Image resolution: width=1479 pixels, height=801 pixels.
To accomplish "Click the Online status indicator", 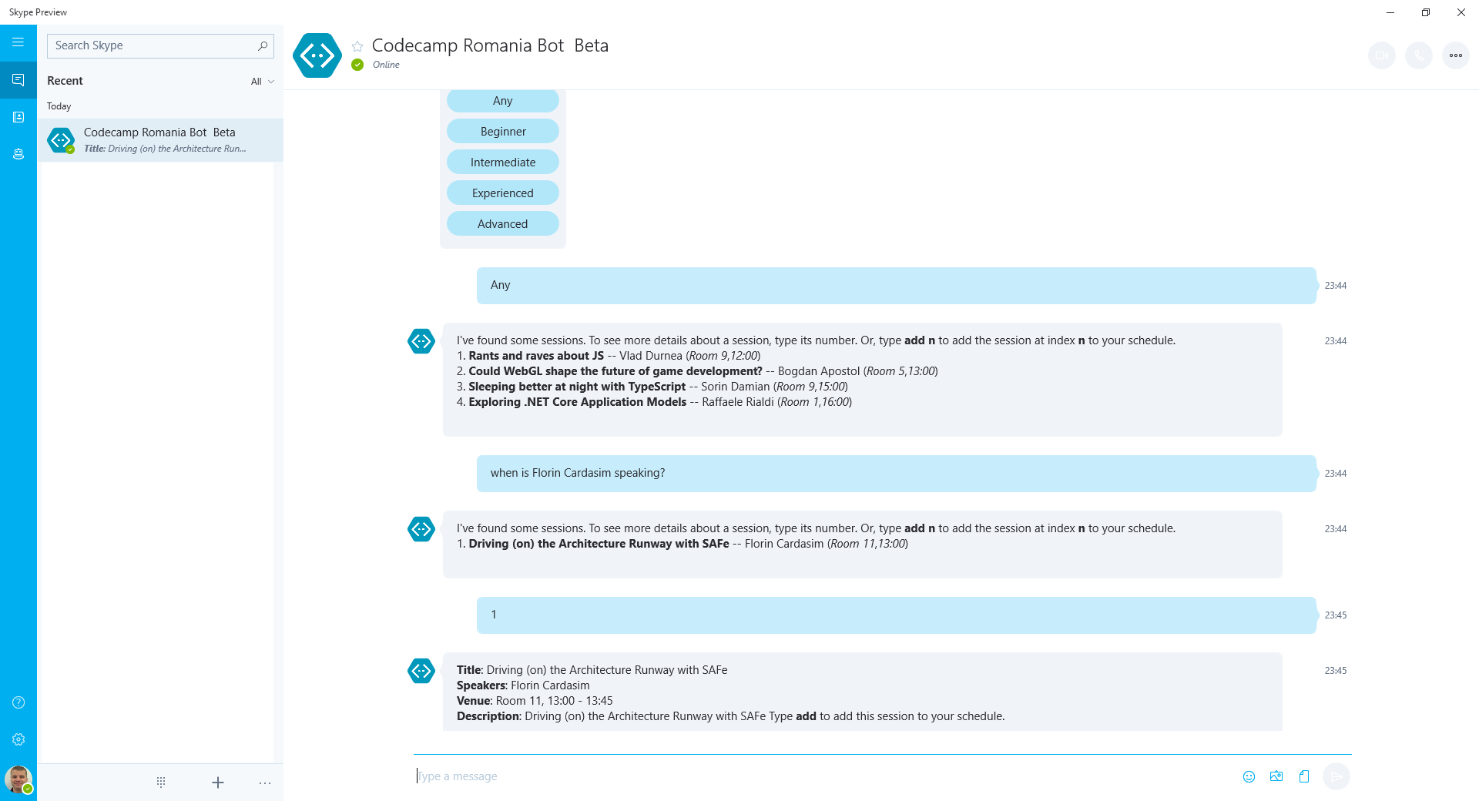I will tap(357, 65).
